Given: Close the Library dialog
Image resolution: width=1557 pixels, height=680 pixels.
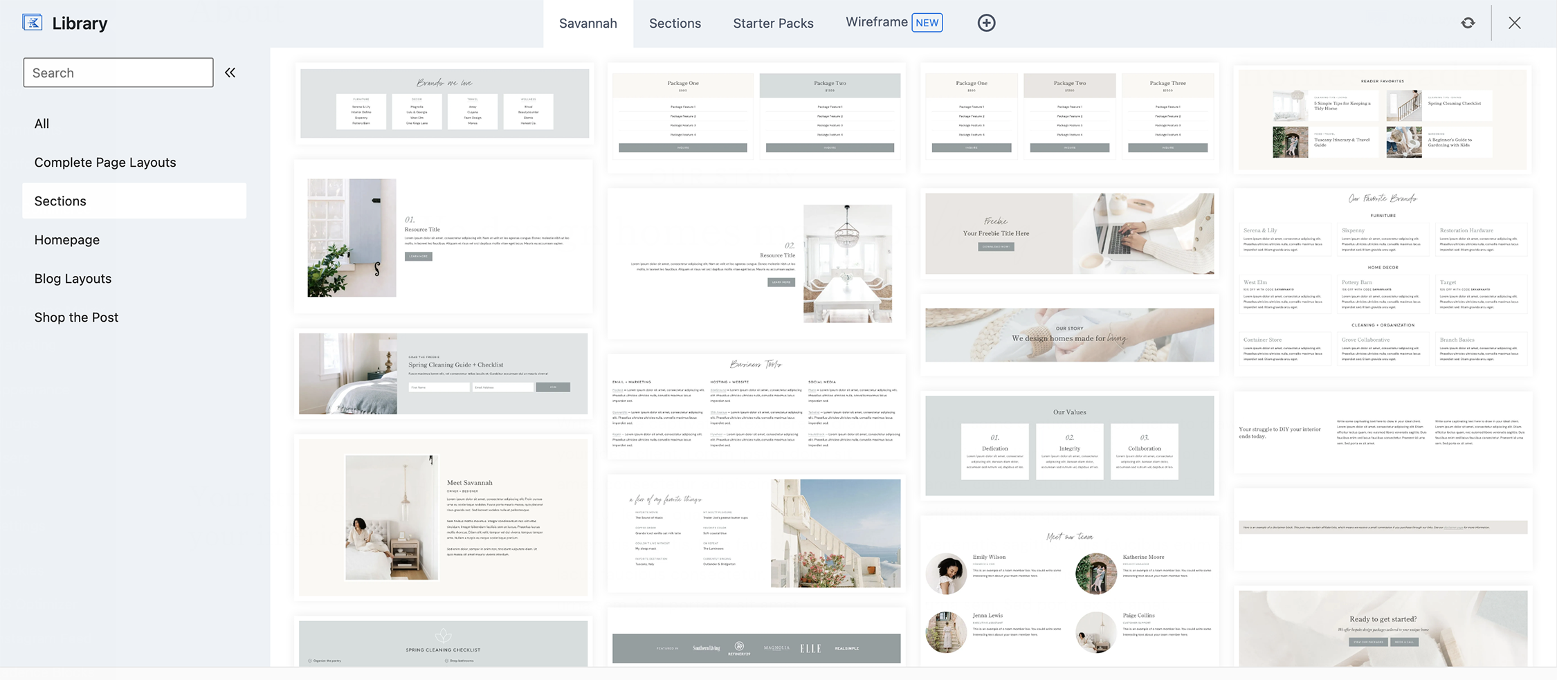Looking at the screenshot, I should 1514,23.
